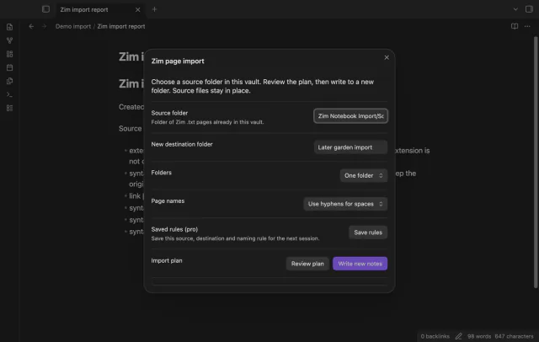The image size is (539, 342).
Task: Open the more options ellipsis menu
Action: click(527, 26)
